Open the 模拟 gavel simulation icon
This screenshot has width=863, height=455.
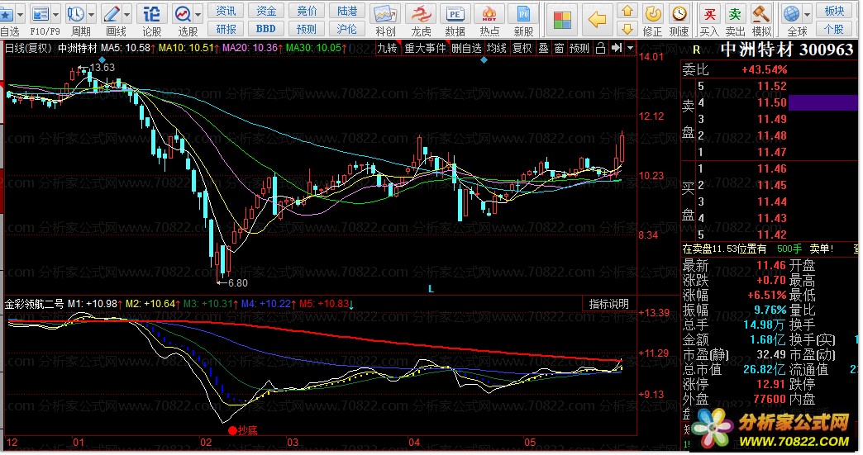pyautogui.click(x=761, y=14)
